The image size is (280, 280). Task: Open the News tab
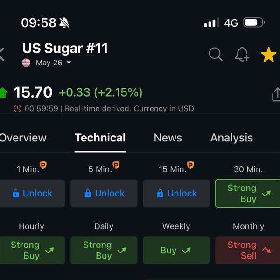click(x=168, y=138)
